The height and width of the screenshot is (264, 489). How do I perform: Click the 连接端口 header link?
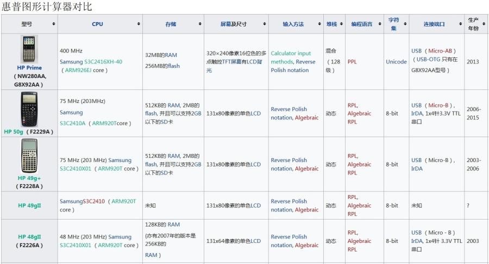pyautogui.click(x=434, y=24)
